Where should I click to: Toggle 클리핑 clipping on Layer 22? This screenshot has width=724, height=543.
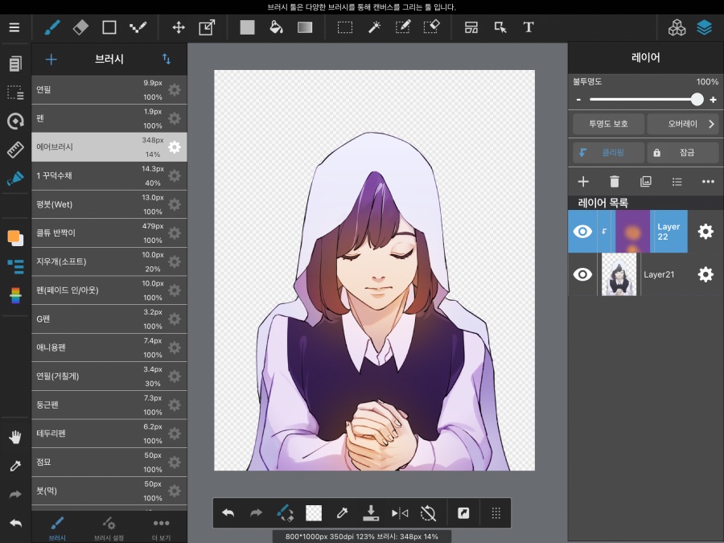pos(608,153)
